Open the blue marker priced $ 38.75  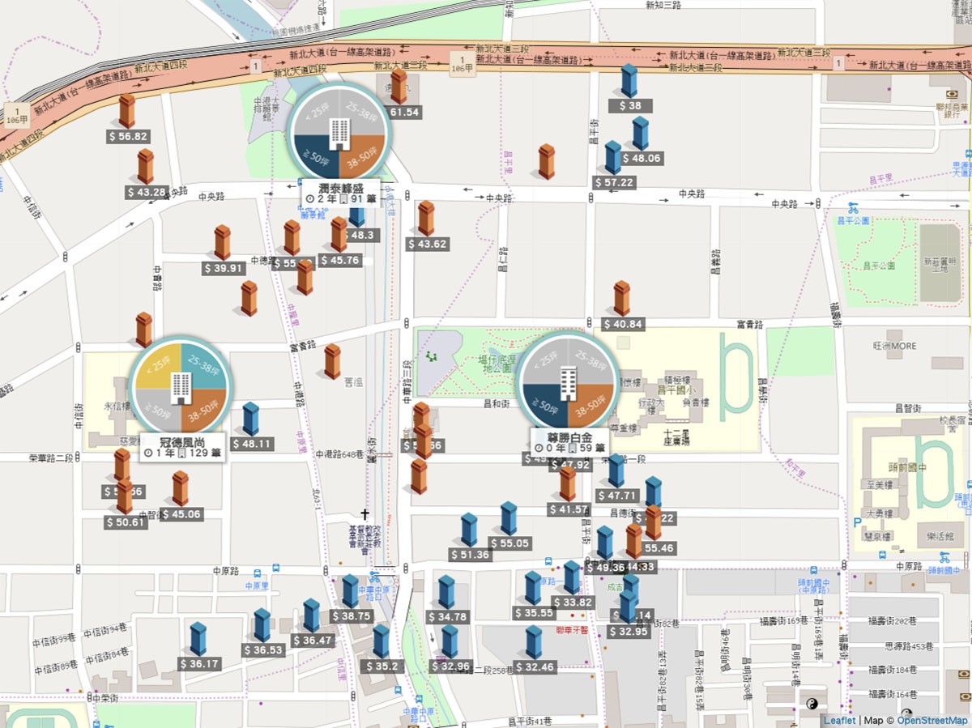[350, 591]
